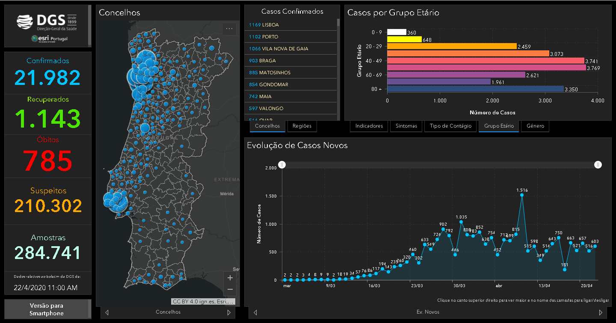Screen dimensions: 616x323
Task: Switch to the Regiões tab
Action: click(302, 126)
